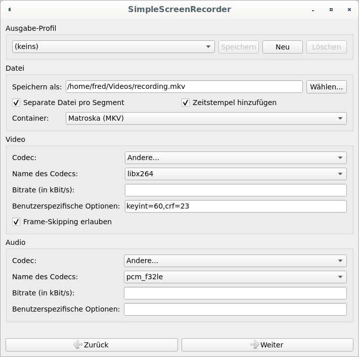Viewport: 359px width, 357px height.
Task: Click the Wählen... browse button
Action: (327, 87)
